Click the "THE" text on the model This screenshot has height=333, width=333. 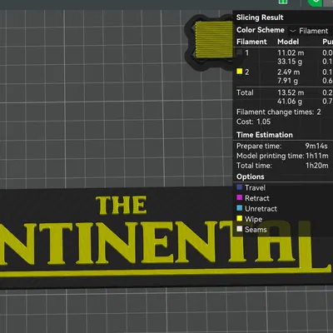click(x=122, y=206)
